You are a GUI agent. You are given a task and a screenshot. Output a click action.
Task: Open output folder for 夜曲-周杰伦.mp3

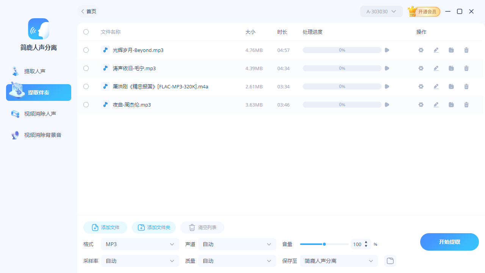click(x=451, y=105)
